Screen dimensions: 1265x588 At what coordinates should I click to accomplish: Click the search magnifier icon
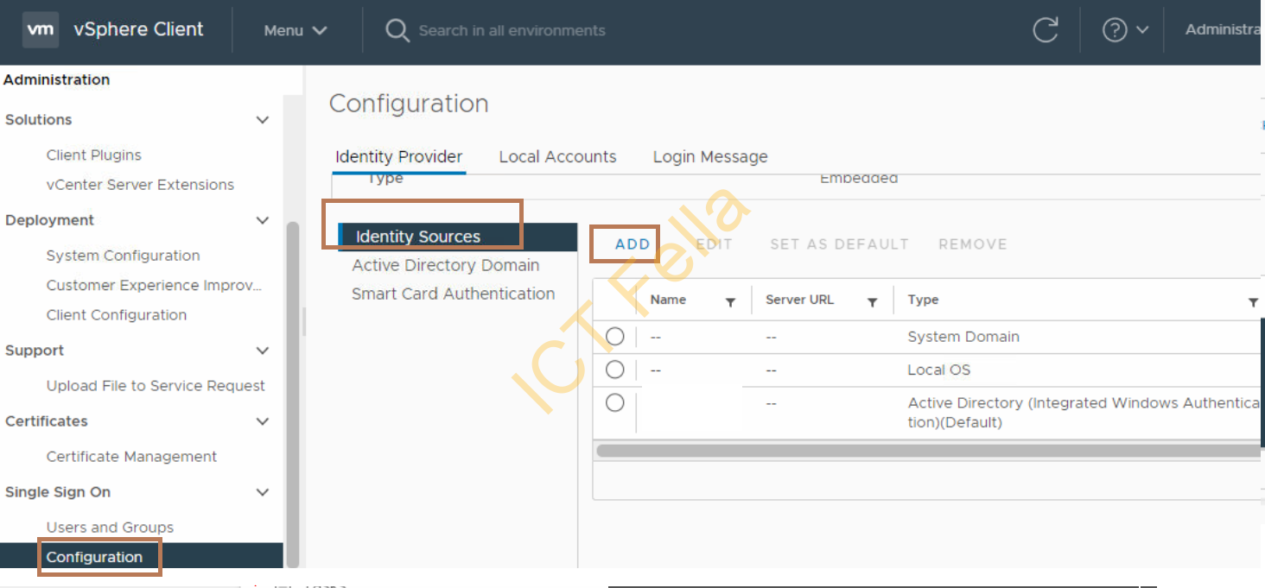[397, 30]
